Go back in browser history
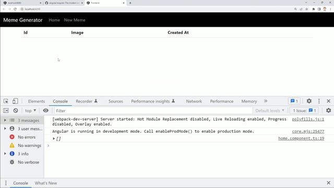This screenshot has height=188, width=334. [x=4, y=9]
